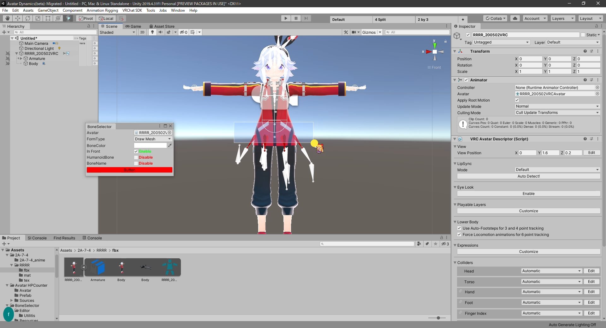The width and height of the screenshot is (606, 328).
Task: Select the Move tool
Action: (x=18, y=18)
